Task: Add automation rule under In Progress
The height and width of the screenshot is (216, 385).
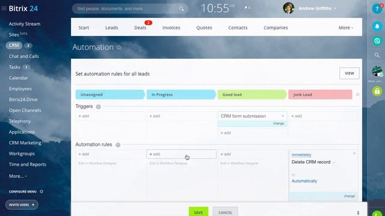Action: pos(182,154)
